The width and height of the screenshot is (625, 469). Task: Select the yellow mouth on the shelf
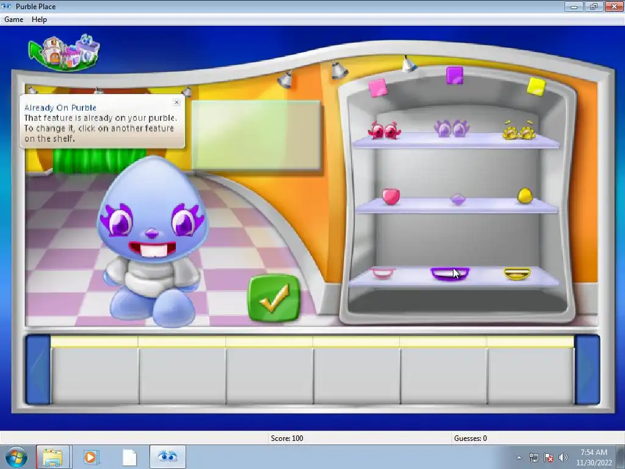517,274
